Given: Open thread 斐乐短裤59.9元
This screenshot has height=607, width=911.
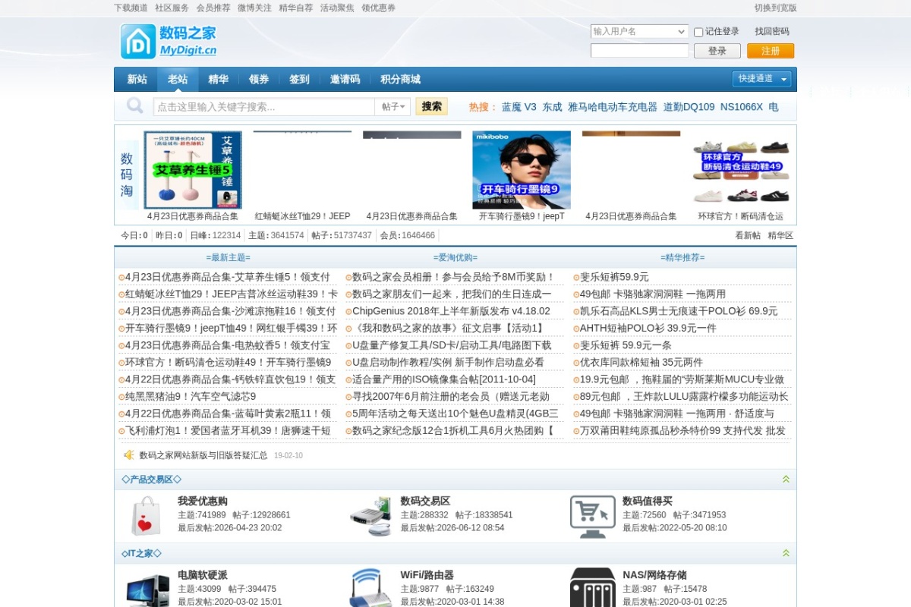Looking at the screenshot, I should point(614,277).
